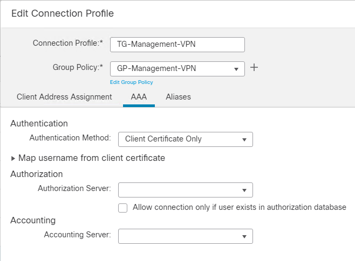
Task: Click the Edit Connection Profile dialog title
Action: (x=63, y=12)
